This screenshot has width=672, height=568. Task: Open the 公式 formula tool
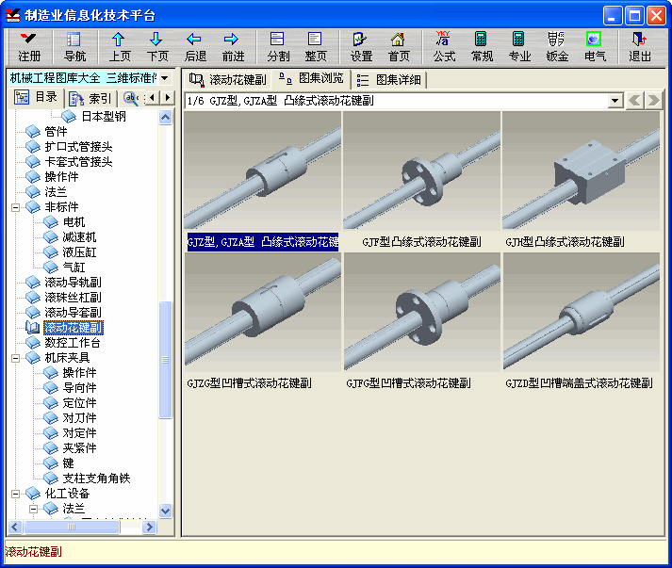tap(444, 46)
